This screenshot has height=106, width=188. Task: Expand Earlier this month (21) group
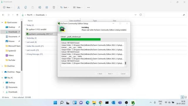(x=25, y=46)
